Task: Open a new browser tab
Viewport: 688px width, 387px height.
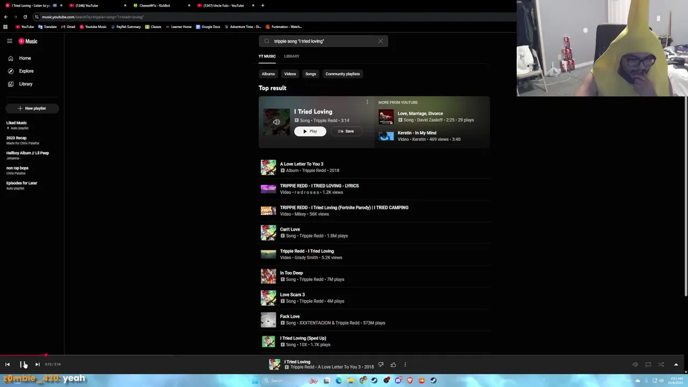Action: coord(262,5)
